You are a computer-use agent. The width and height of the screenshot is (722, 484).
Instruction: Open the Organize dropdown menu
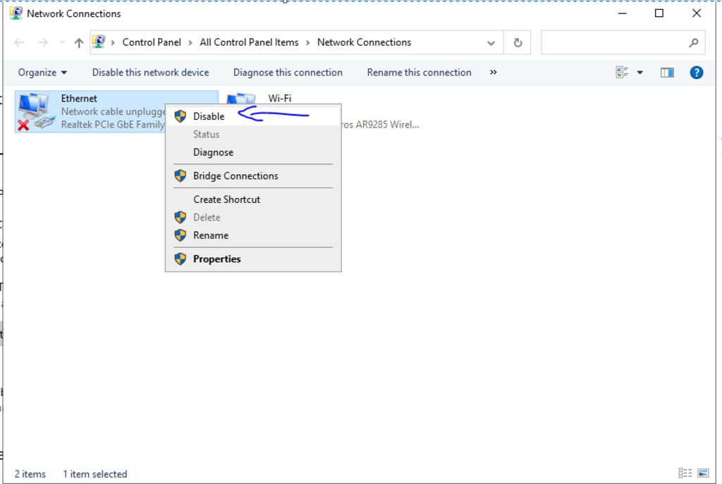click(42, 73)
